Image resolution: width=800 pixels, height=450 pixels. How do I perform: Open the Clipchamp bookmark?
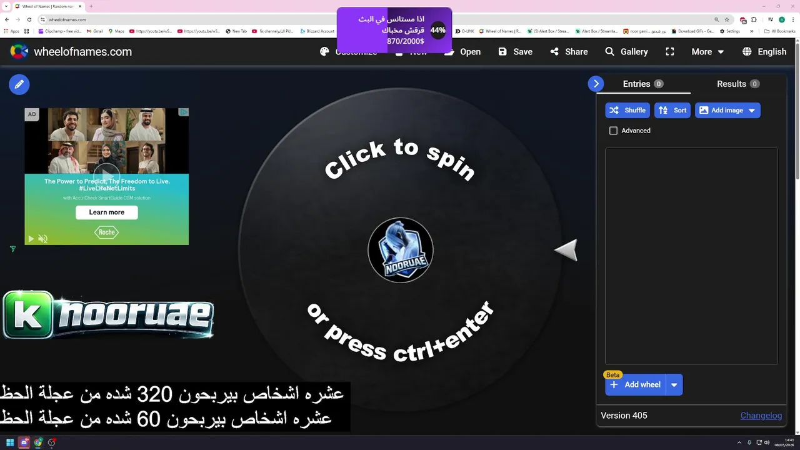(x=60, y=31)
